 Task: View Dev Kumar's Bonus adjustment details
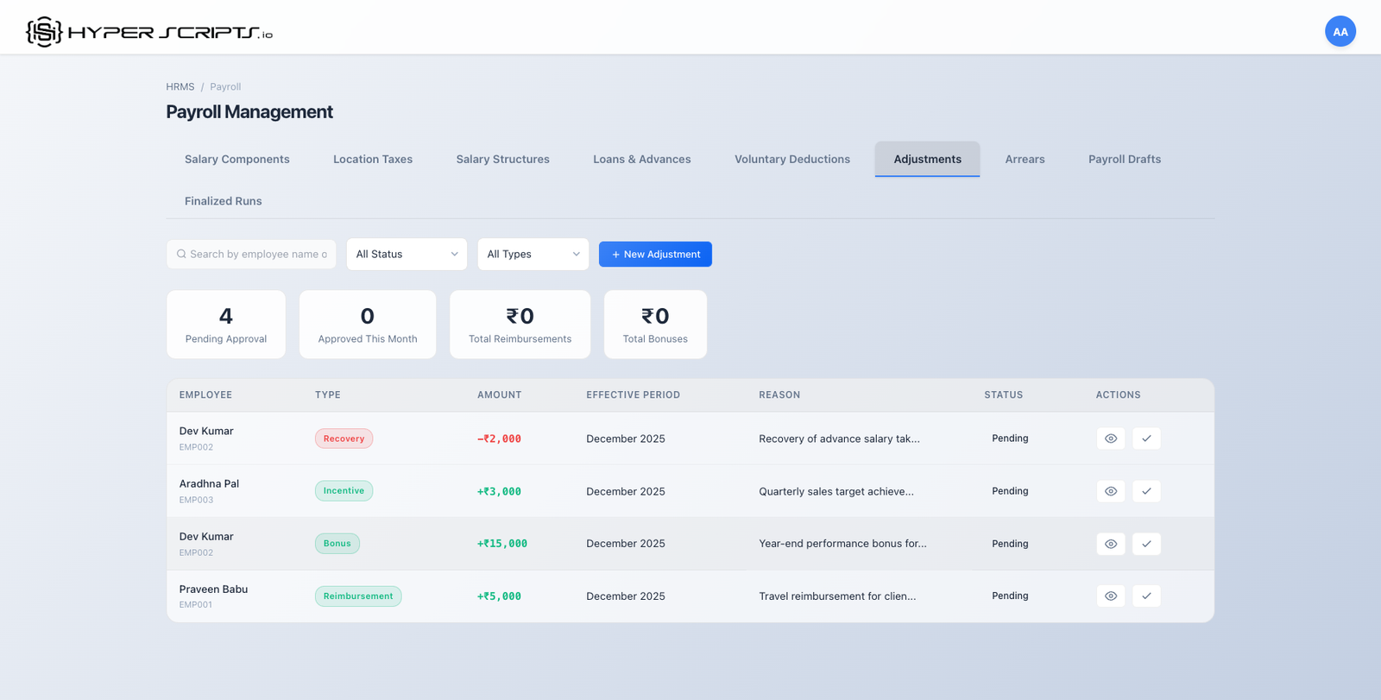(x=1110, y=544)
